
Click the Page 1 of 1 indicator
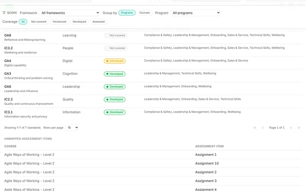pos(277,128)
